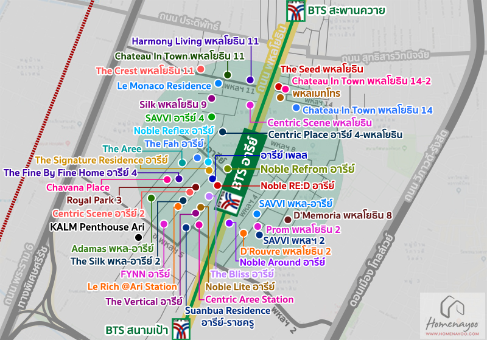Click the Centric Aree Station label
The image size is (487, 340).
250,299
